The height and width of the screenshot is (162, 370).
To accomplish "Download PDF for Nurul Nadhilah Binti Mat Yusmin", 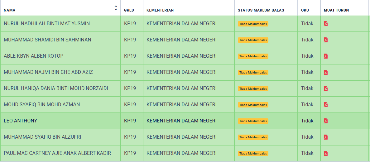I will coord(326,24).
